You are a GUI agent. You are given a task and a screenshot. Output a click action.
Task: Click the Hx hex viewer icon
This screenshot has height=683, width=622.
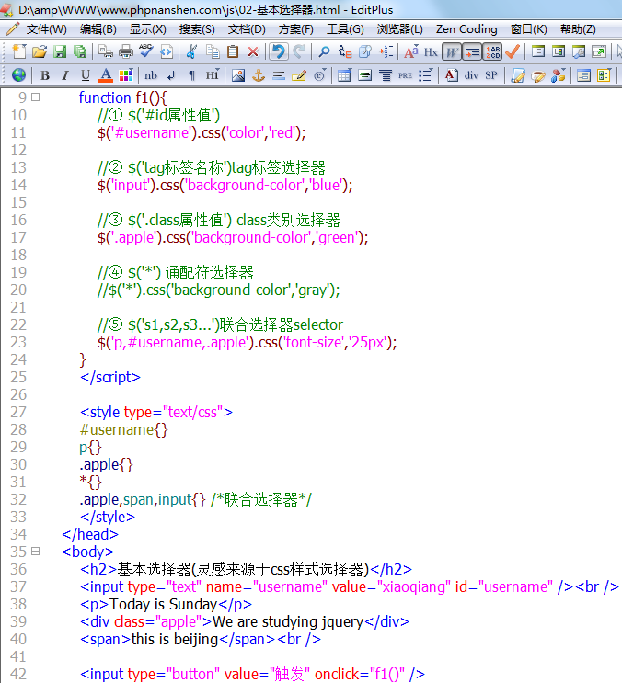point(431,51)
